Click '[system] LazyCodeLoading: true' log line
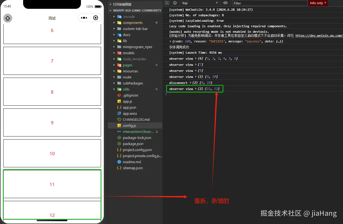Viewport: 343px width, 224px height. 196,21
